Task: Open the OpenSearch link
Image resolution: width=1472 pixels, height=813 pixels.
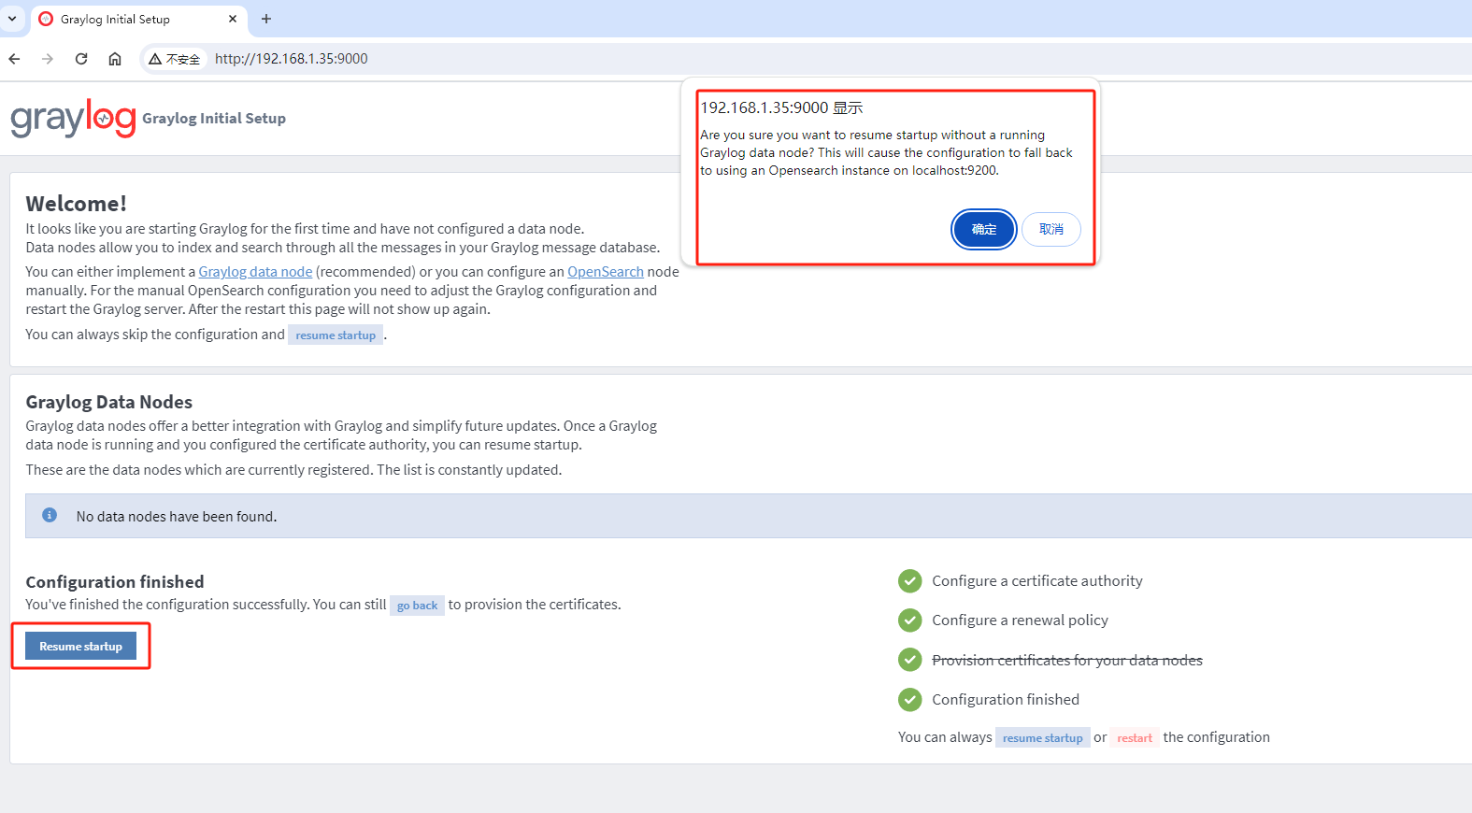Action: click(606, 272)
